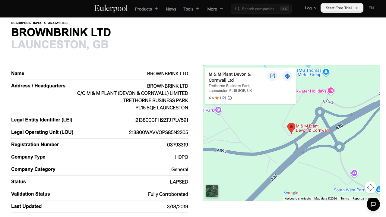Click the Search companies input field
This screenshot has width=386, height=217.
[x=259, y=9]
